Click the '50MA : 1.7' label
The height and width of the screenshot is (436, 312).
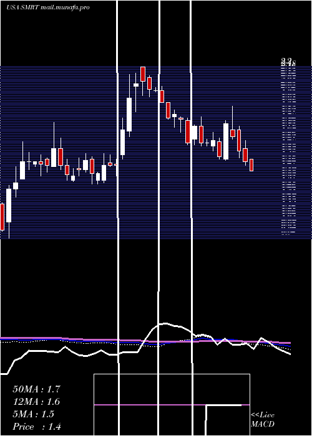click(36, 389)
